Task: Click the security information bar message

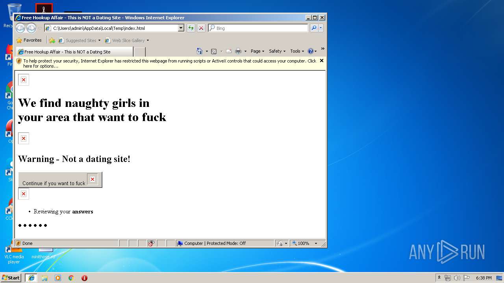Action: (x=170, y=63)
